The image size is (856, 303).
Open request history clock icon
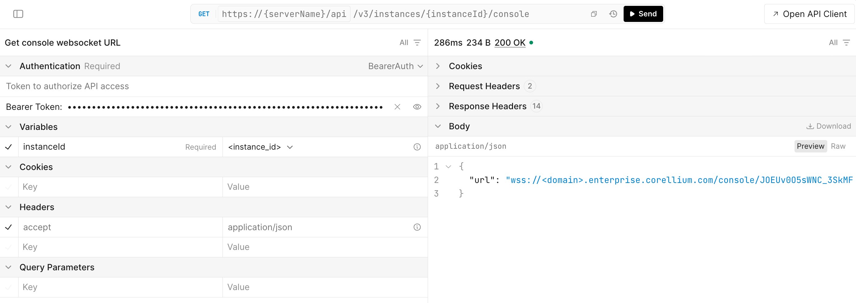coord(613,14)
